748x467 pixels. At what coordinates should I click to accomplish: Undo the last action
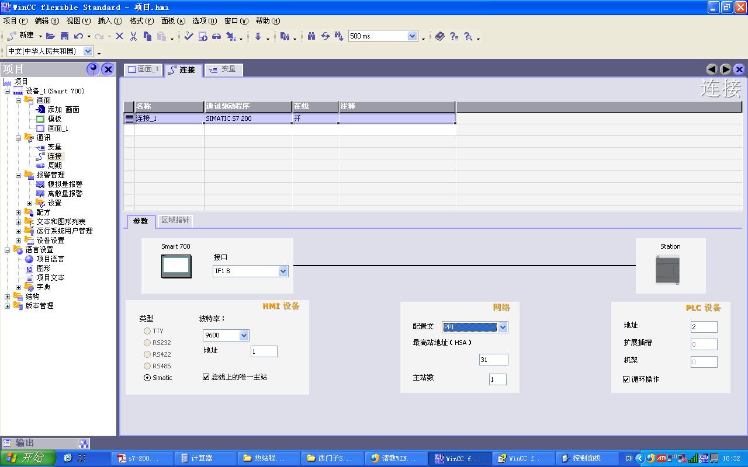coord(78,36)
